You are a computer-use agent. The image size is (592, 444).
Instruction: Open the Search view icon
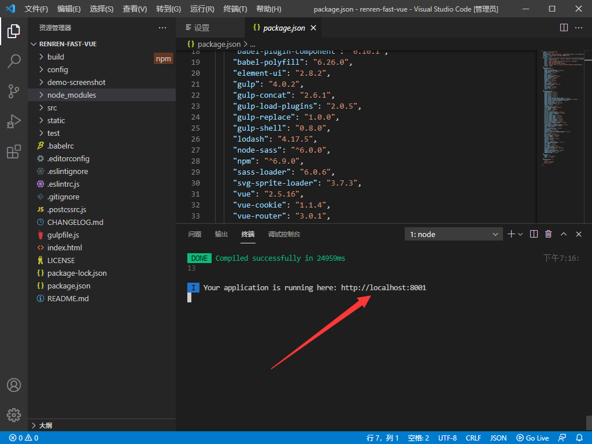(x=14, y=61)
